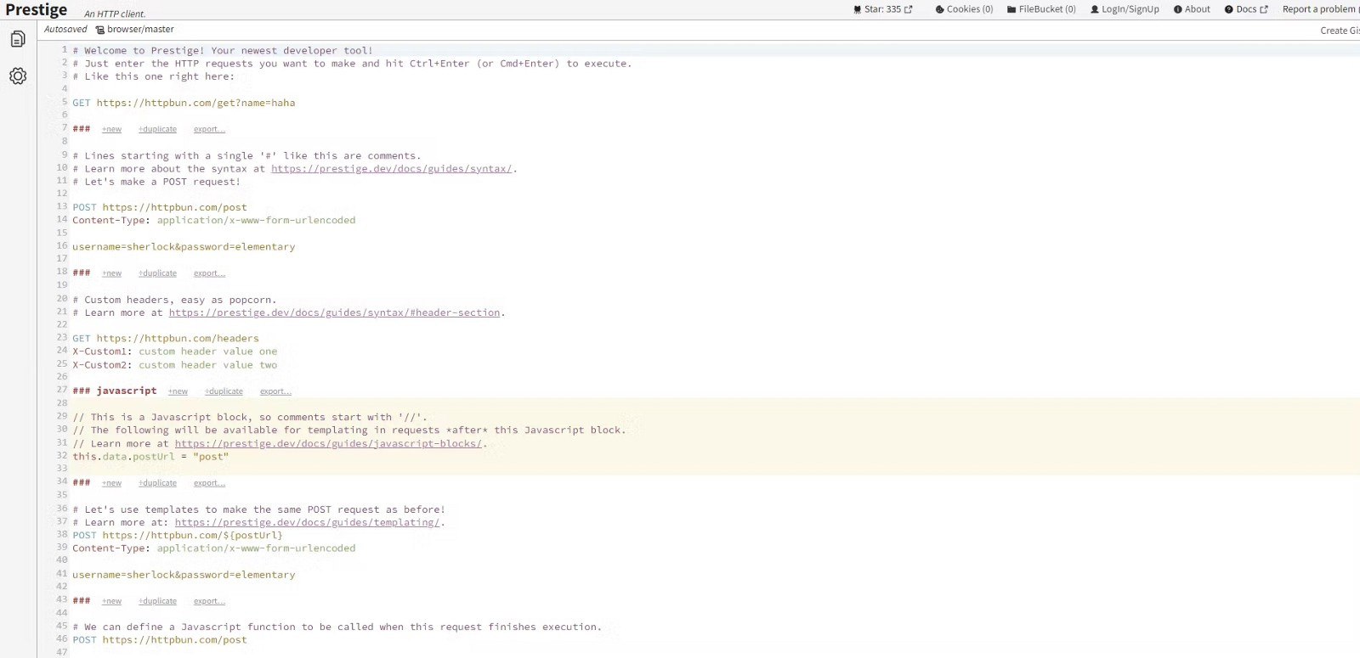
Task: Click Report a problem
Action: coord(1320,9)
